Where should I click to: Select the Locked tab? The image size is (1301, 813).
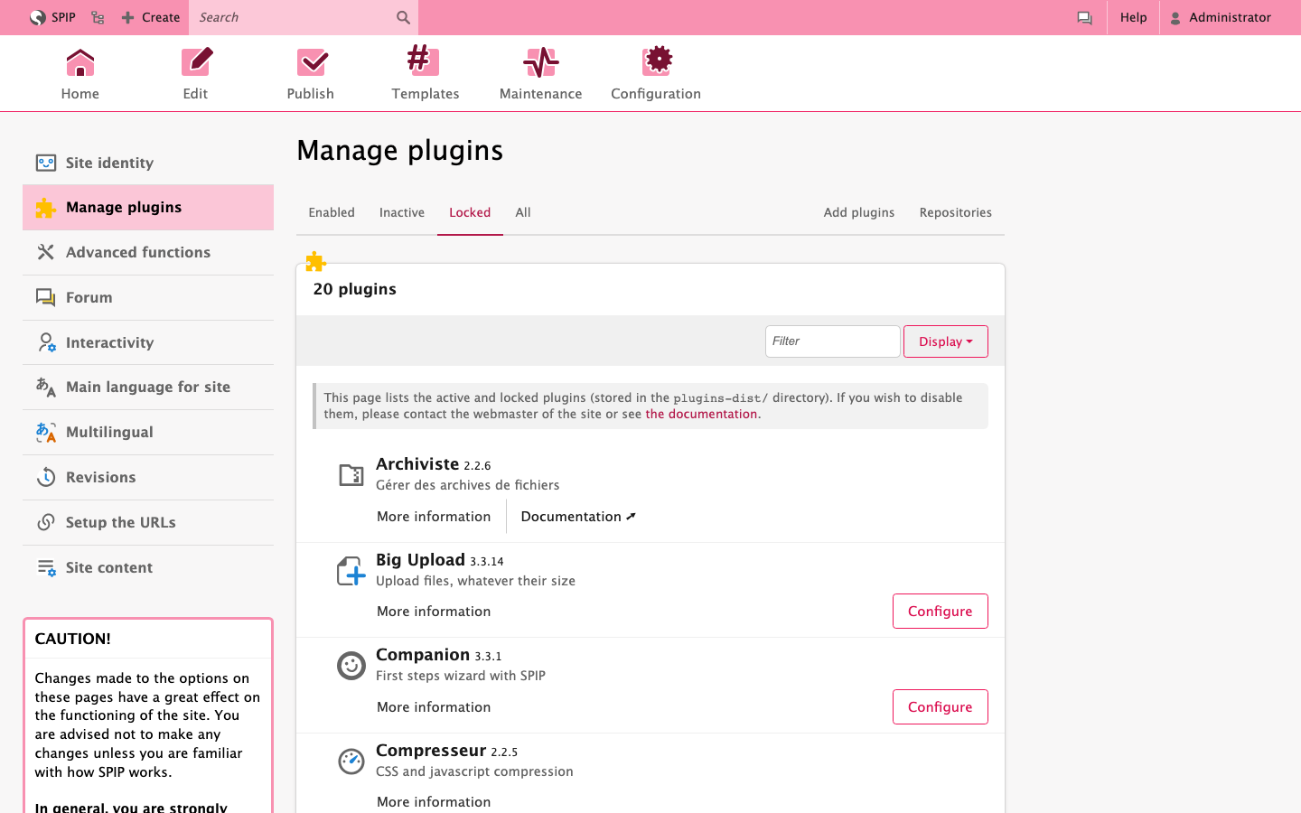pyautogui.click(x=470, y=212)
